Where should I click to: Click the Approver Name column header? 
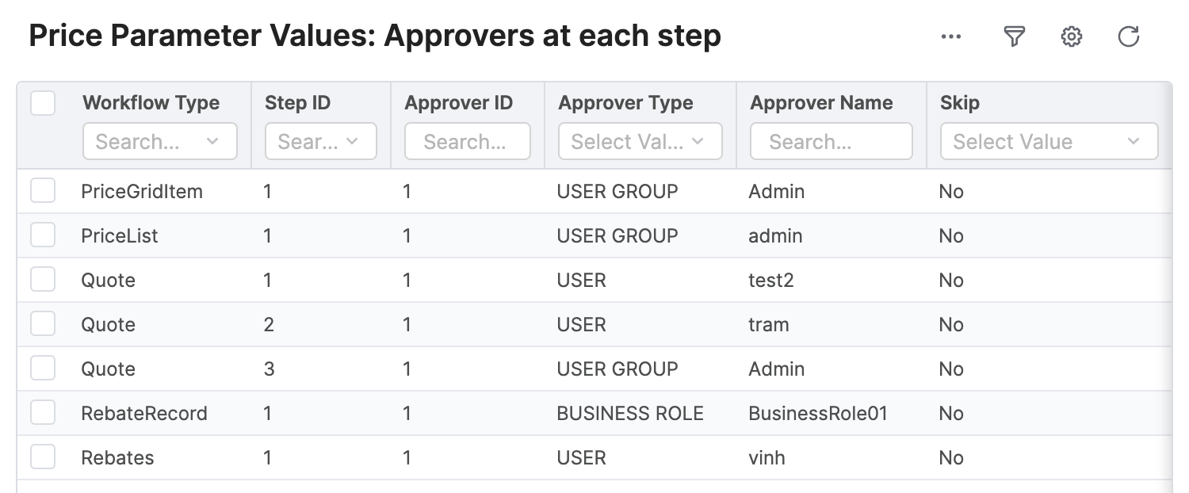click(x=821, y=103)
